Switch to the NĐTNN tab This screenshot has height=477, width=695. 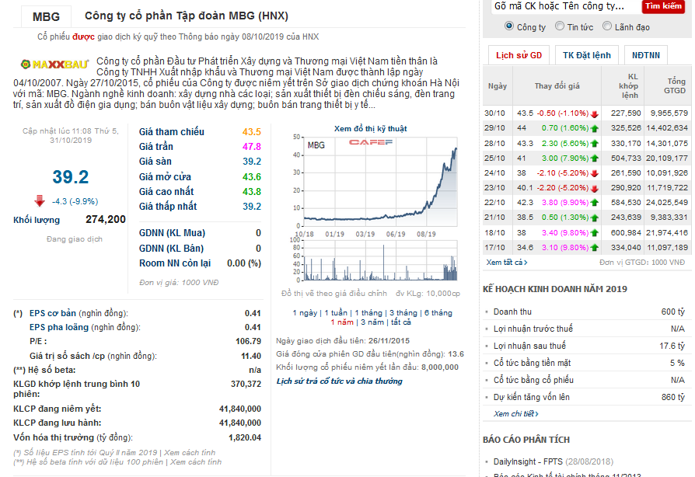coord(646,55)
